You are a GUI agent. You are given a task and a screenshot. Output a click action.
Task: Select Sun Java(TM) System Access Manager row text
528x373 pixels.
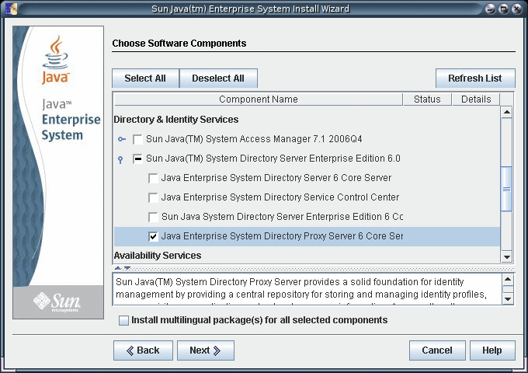coord(254,139)
